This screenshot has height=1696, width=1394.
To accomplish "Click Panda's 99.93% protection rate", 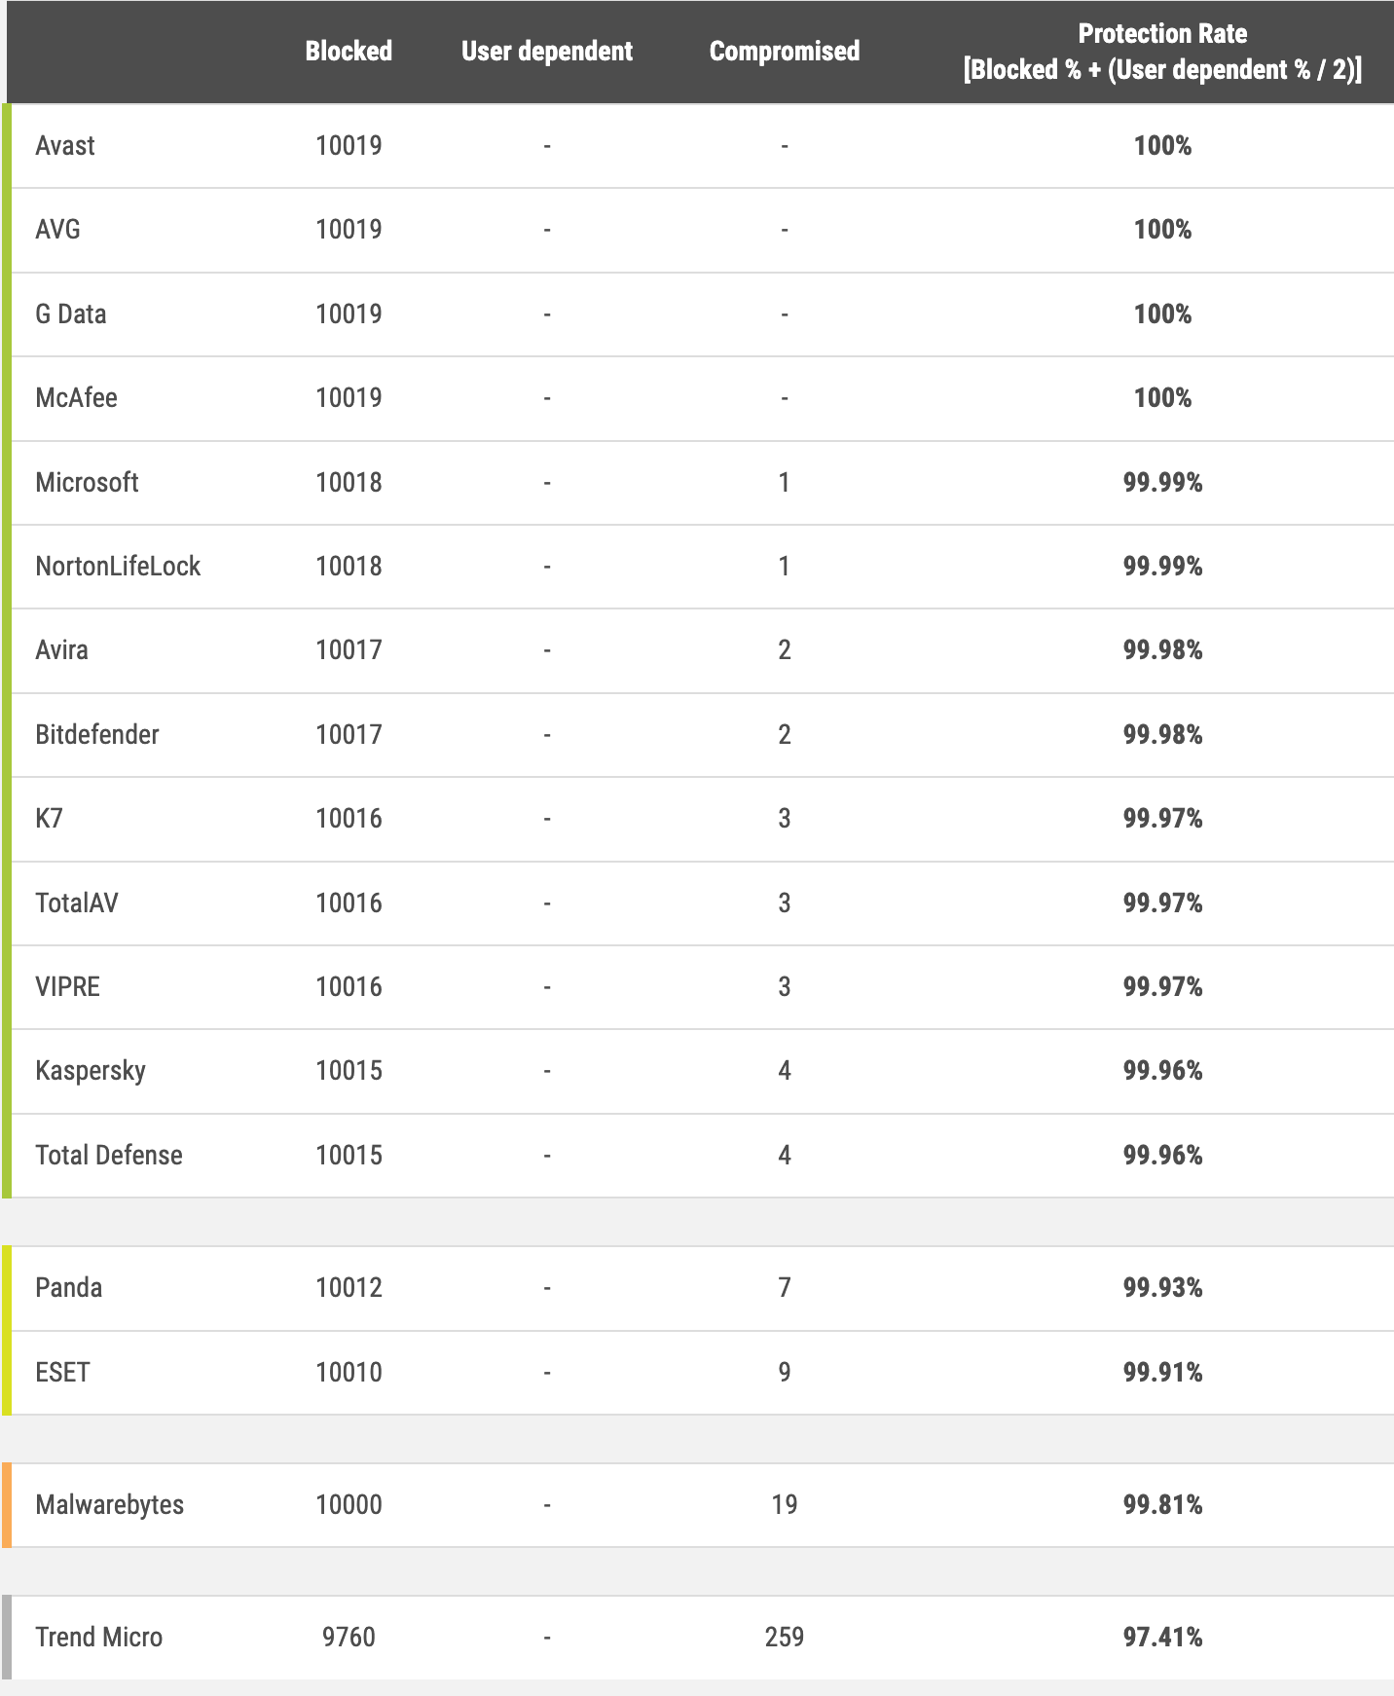I will (1162, 1288).
